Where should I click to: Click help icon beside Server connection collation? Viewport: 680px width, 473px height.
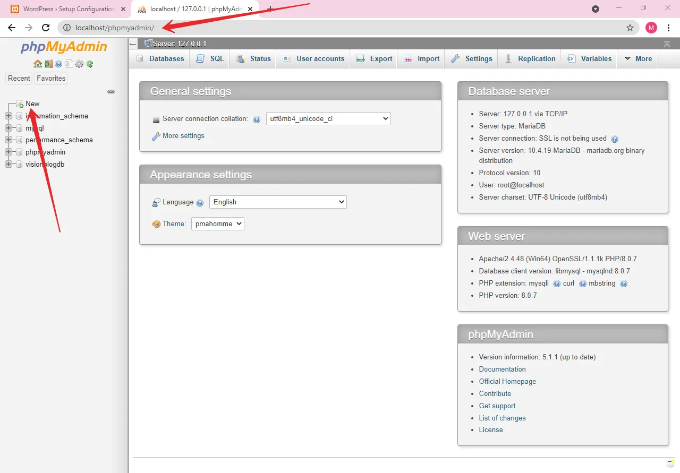pyautogui.click(x=257, y=119)
